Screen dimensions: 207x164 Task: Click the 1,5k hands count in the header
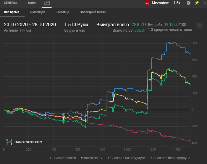pyautogui.click(x=177, y=3)
